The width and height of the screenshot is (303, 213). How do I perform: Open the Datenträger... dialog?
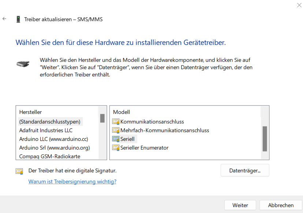[245, 171]
